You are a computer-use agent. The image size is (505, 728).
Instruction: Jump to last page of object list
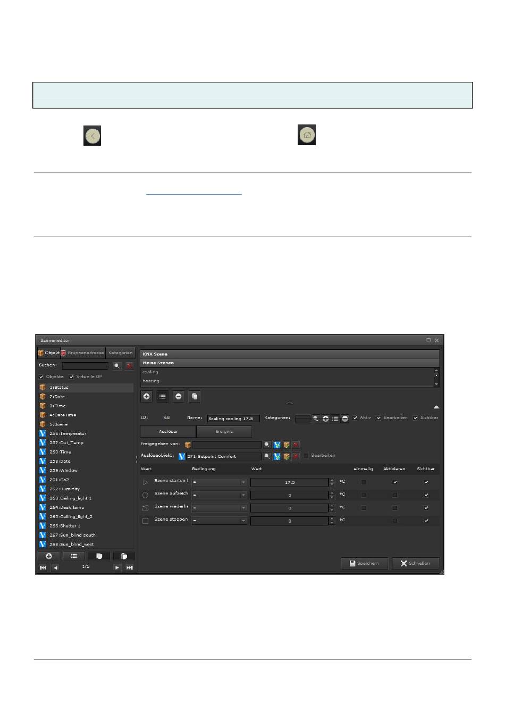(129, 567)
